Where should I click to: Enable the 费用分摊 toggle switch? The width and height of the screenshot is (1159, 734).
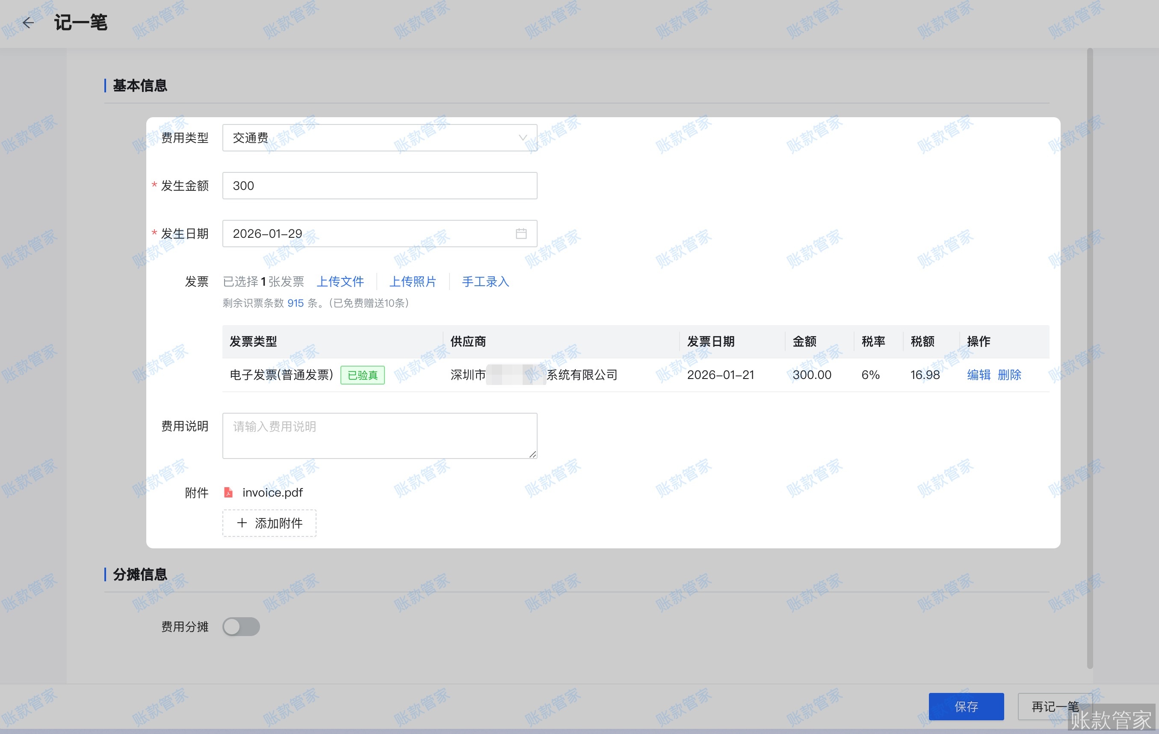pos(241,627)
